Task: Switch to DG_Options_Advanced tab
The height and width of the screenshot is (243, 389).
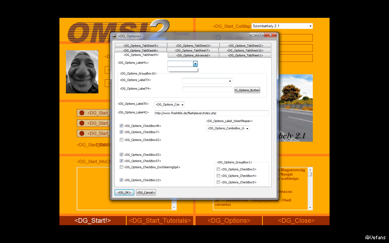Action: pos(193,55)
